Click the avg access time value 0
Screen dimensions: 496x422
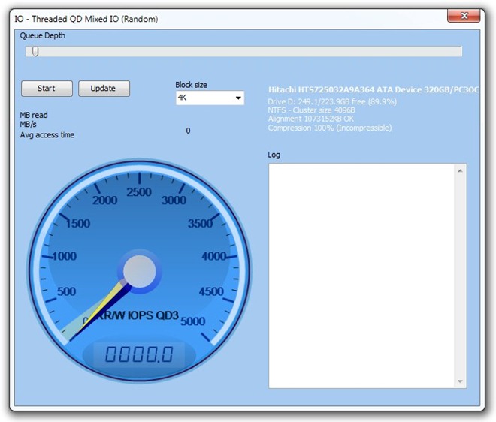point(188,131)
